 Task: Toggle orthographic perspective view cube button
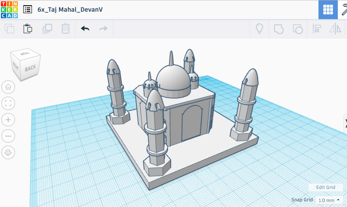[8, 152]
